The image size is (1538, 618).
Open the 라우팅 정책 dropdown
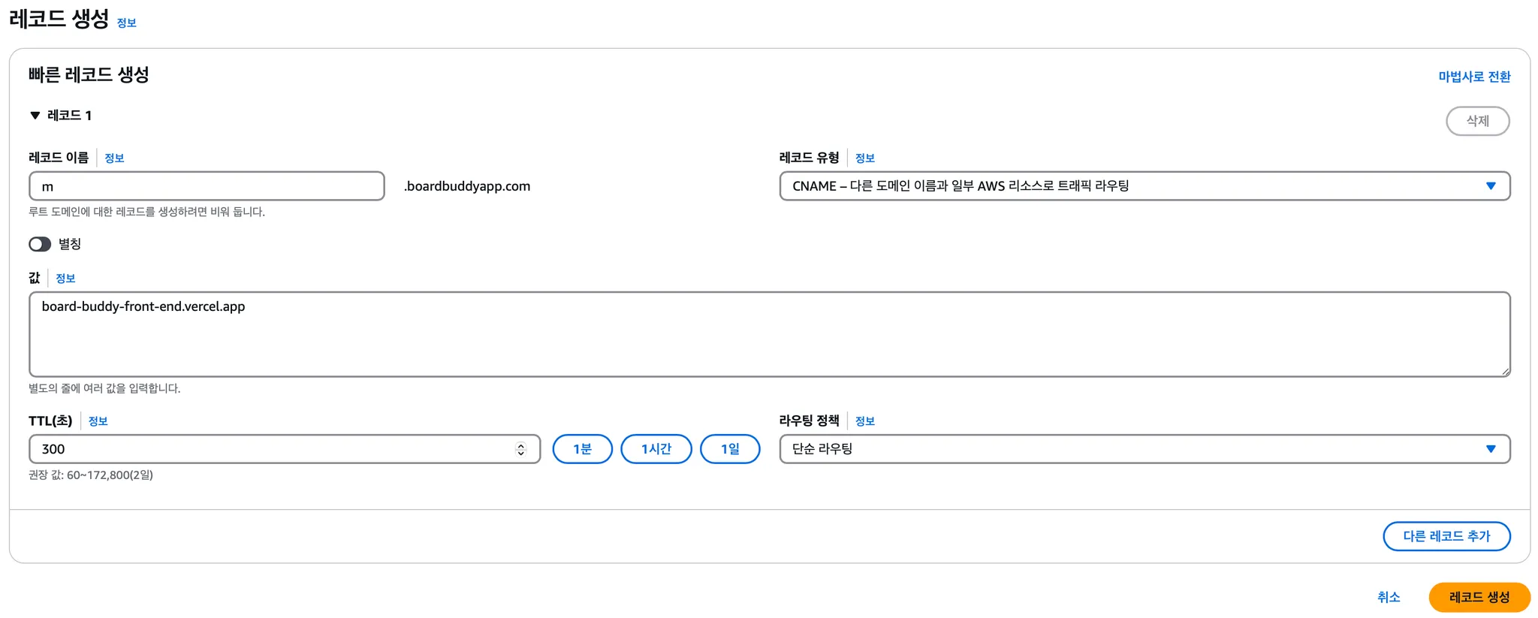tap(1144, 449)
